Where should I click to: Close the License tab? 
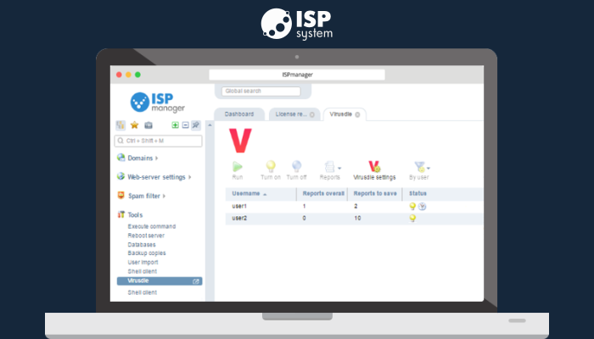311,114
